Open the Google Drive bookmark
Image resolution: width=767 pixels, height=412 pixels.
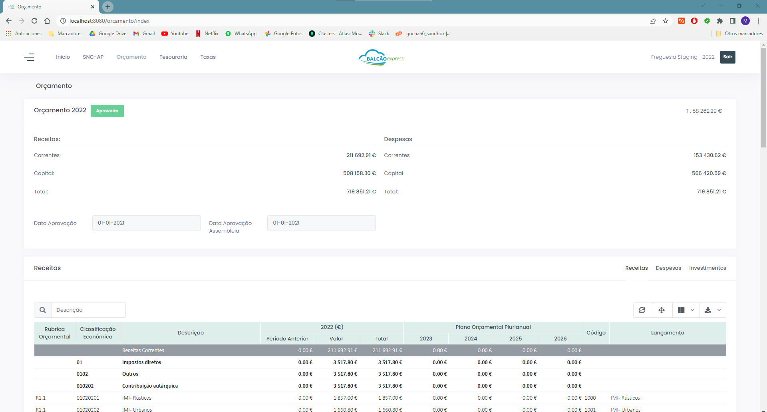(108, 34)
